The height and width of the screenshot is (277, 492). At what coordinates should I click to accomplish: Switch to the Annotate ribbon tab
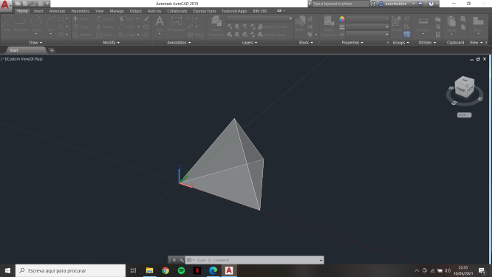[57, 11]
